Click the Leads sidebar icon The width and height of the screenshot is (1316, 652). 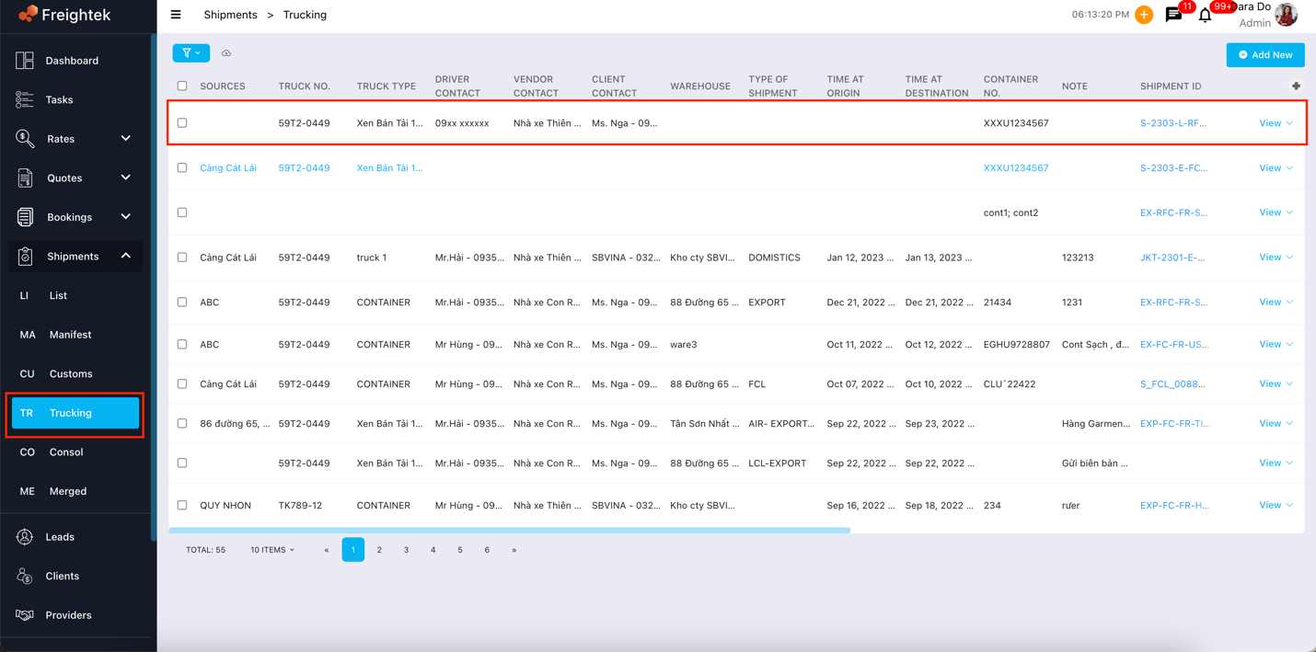pos(25,537)
